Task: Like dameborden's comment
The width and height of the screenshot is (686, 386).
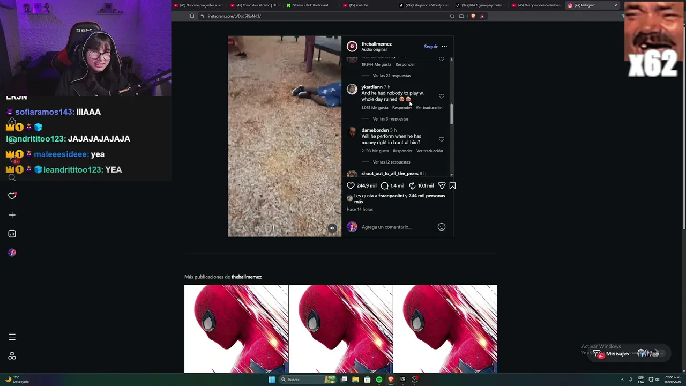Action: point(442,139)
